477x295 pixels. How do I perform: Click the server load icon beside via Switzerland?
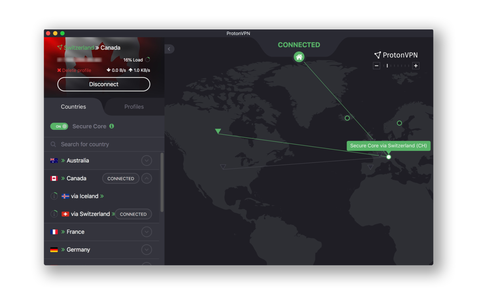point(54,214)
